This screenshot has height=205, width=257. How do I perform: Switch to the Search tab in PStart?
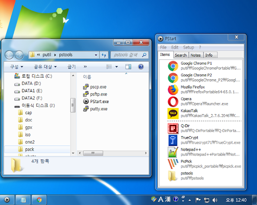click(x=181, y=55)
